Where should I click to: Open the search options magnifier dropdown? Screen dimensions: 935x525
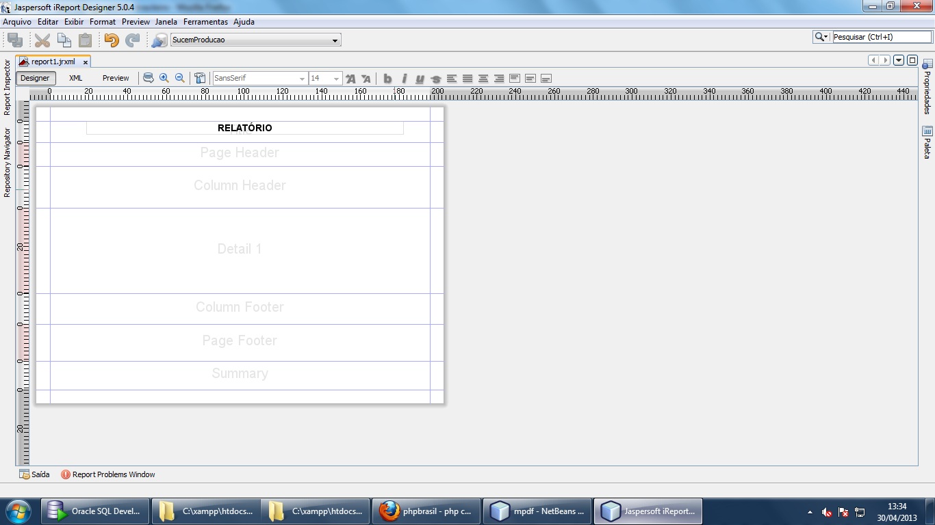point(821,37)
